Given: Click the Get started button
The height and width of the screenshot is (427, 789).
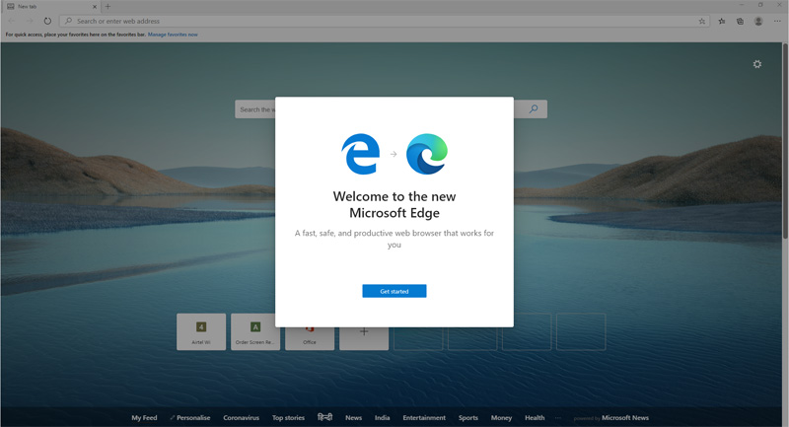Looking at the screenshot, I should pos(394,291).
